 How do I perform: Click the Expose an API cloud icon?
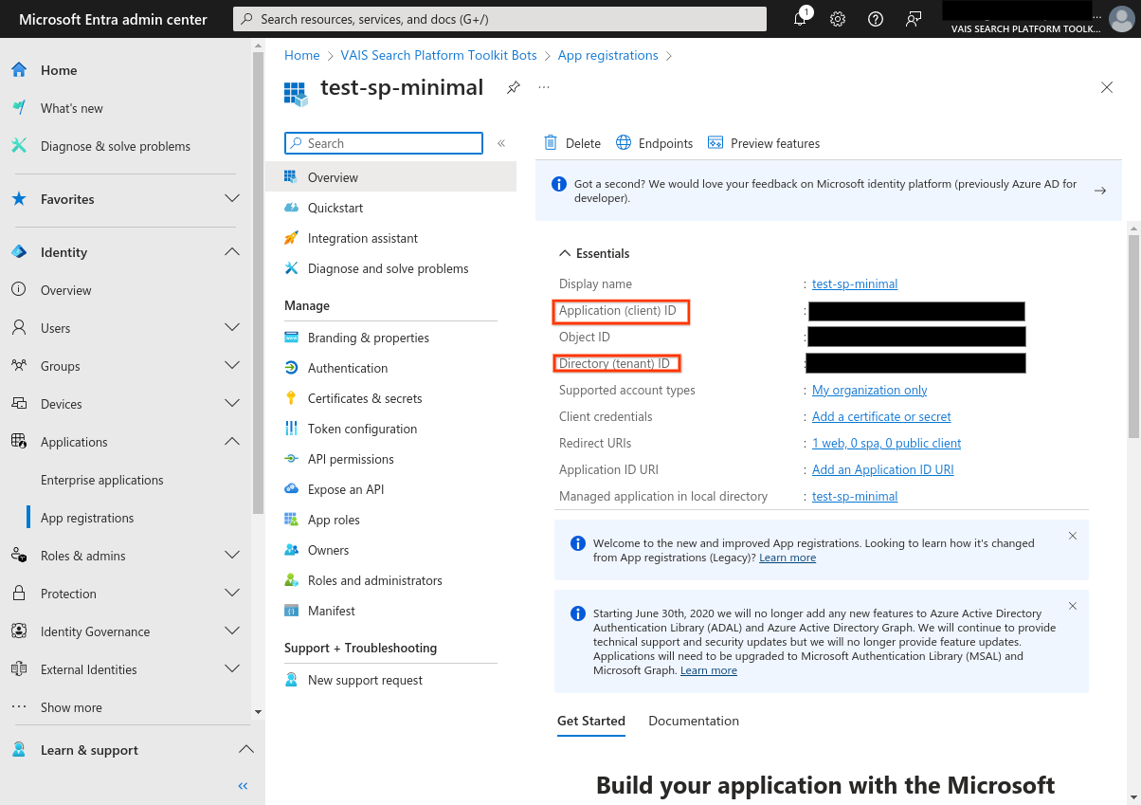[291, 489]
